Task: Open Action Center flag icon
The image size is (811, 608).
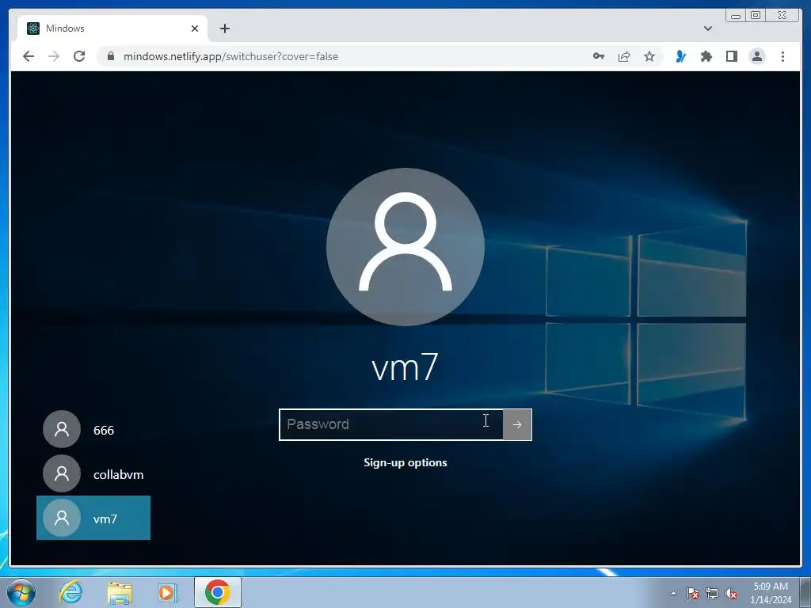Action: coord(693,593)
